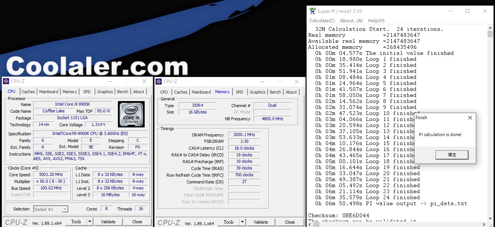Image resolution: width=495 pixels, height=227 pixels.
Task: Click Channel # value Dual
Action: [272, 105]
